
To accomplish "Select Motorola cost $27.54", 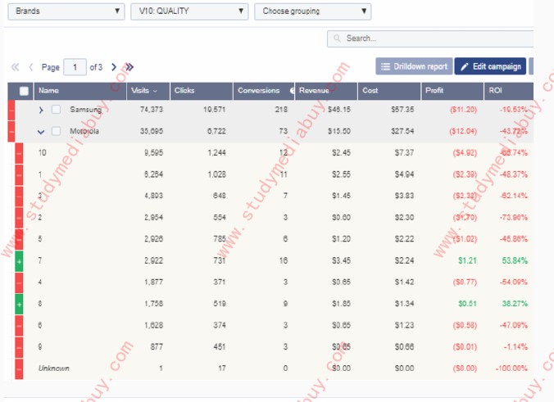I will (402, 131).
